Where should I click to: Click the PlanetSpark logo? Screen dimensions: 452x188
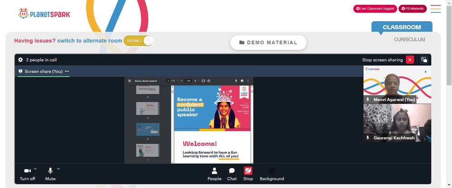coord(44,13)
